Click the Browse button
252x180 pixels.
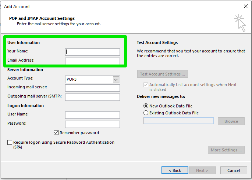[x=231, y=121]
